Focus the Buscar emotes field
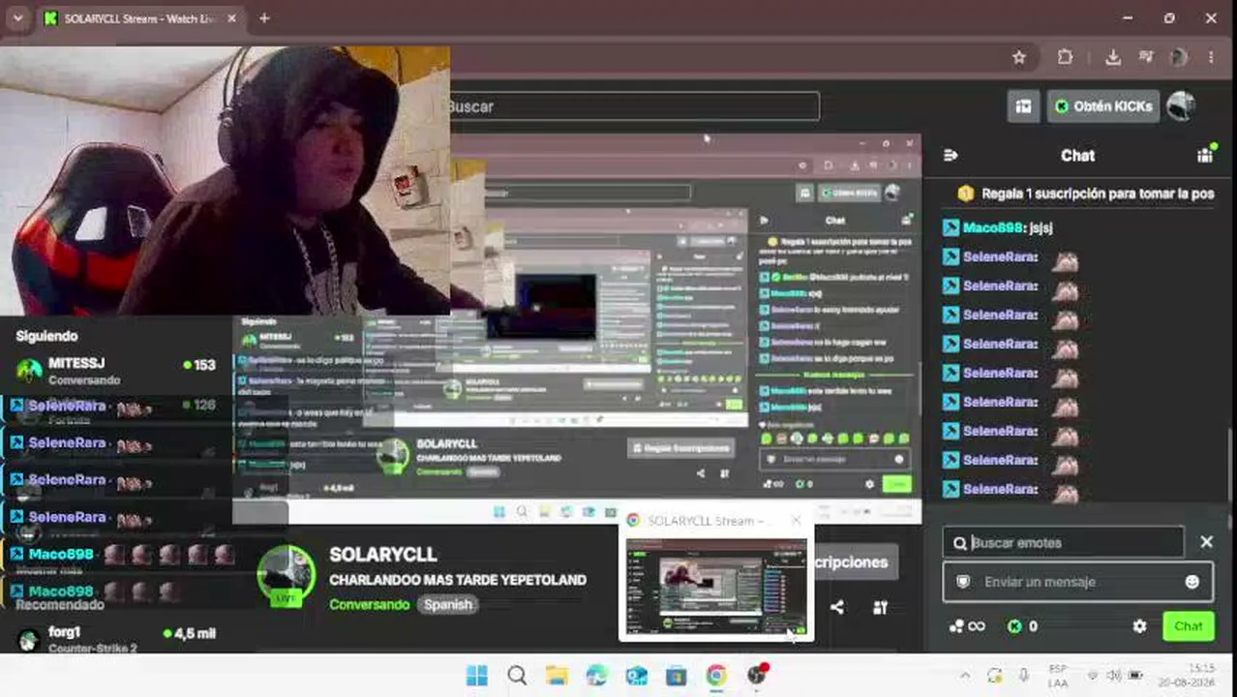This screenshot has width=1237, height=697. 1064,543
